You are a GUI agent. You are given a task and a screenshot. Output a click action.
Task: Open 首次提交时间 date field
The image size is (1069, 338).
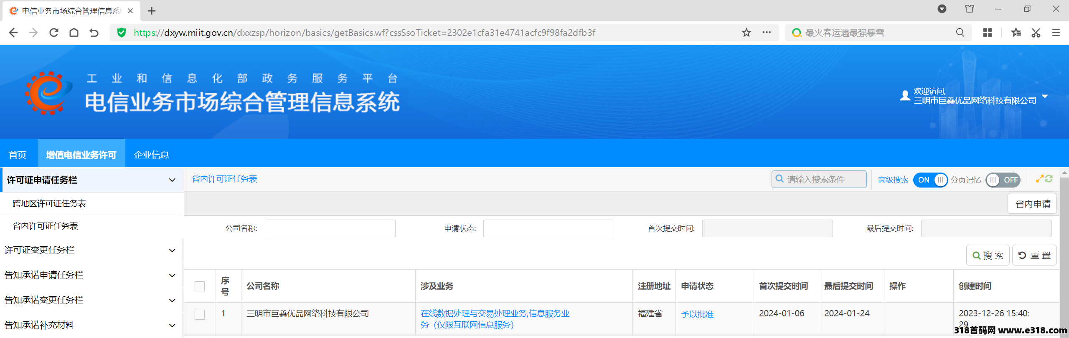click(x=767, y=228)
